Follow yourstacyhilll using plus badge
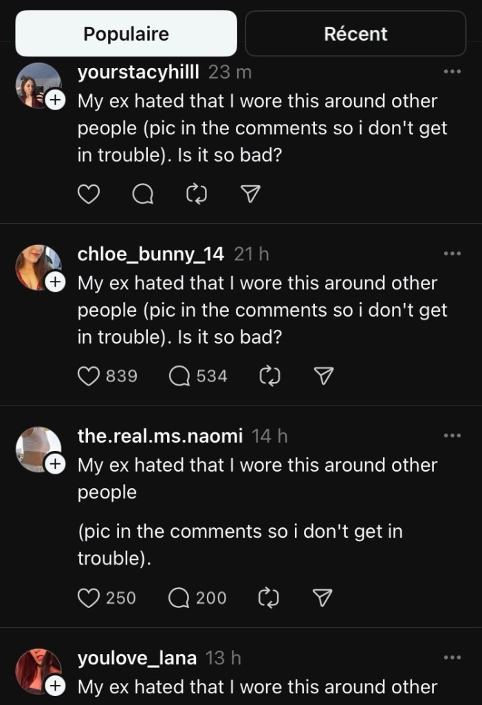Viewport: 482px width, 705px height. point(54,101)
